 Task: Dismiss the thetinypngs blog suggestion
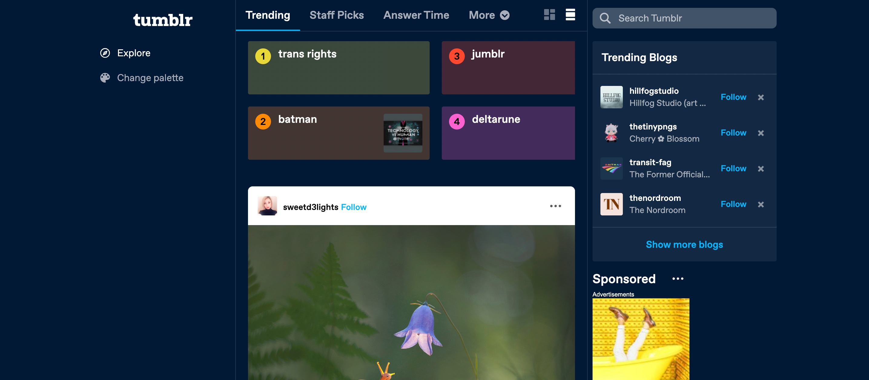pyautogui.click(x=762, y=133)
